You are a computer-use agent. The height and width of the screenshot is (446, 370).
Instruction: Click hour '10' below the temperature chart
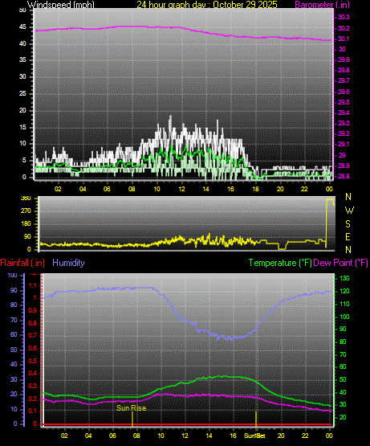pos(161,436)
